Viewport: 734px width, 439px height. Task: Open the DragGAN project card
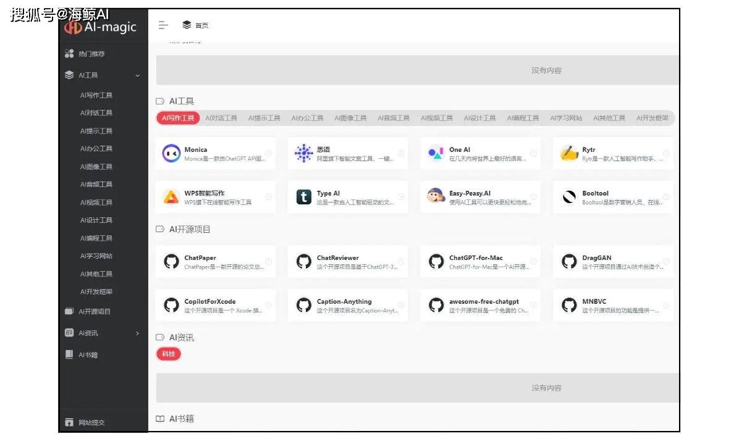point(612,262)
